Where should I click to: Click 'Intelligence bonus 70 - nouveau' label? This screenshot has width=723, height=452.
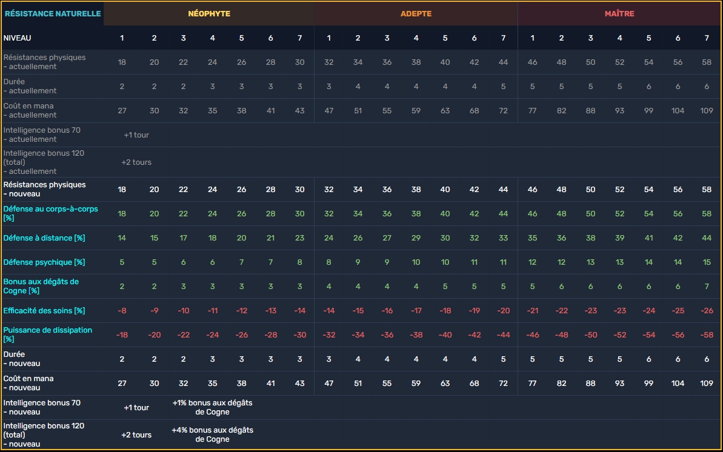tap(42, 407)
